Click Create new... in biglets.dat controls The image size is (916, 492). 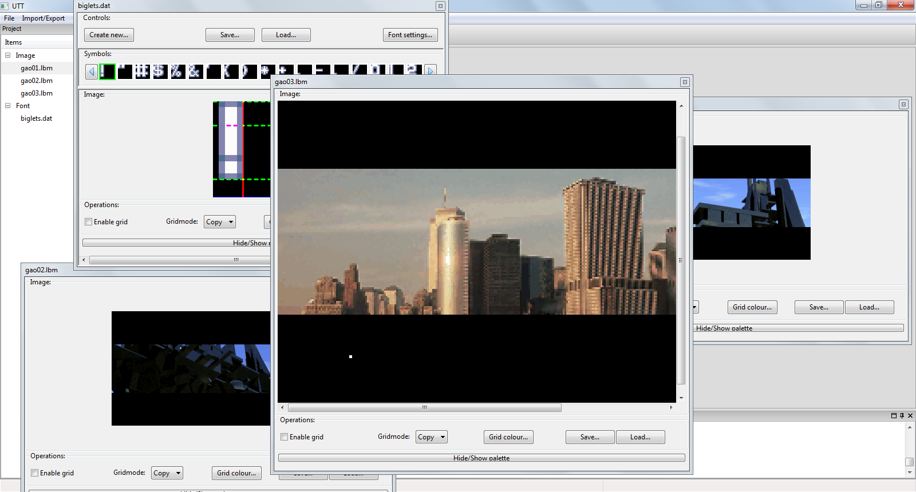click(x=109, y=35)
